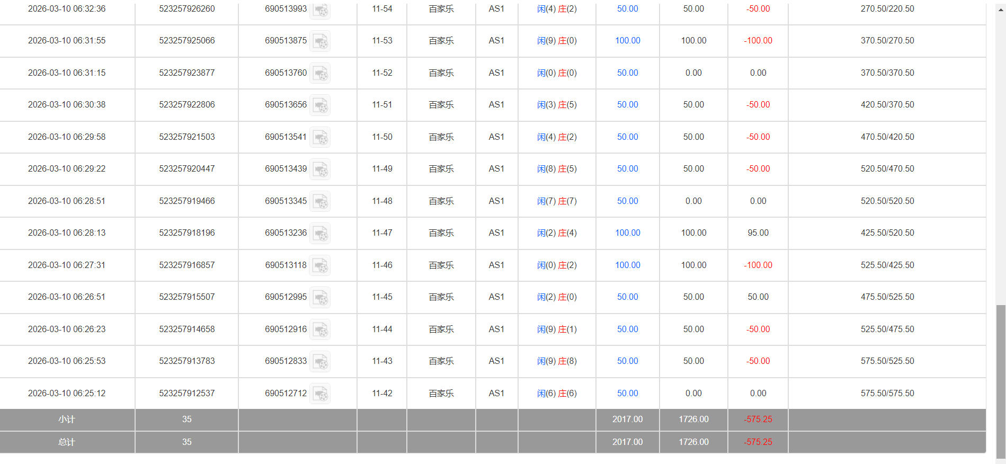Click result 闲(0) 庄(0) in row 11-52
The height and width of the screenshot is (464, 1006).
557,73
